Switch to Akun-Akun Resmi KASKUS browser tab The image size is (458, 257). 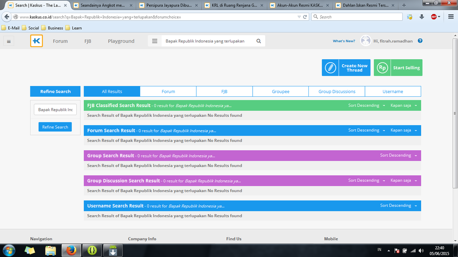coord(298,5)
